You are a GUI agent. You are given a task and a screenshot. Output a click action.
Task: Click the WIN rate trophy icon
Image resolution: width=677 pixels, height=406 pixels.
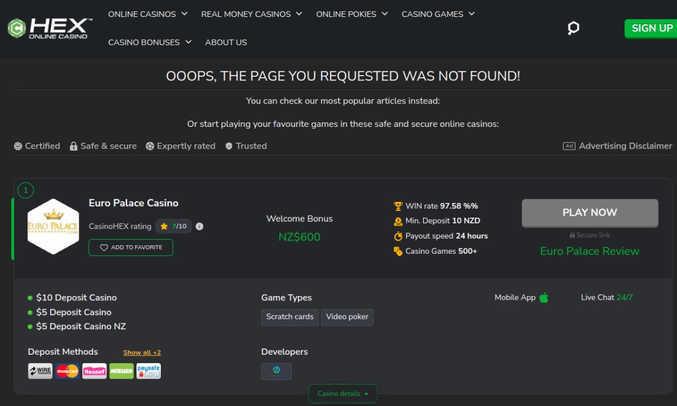[398, 206]
